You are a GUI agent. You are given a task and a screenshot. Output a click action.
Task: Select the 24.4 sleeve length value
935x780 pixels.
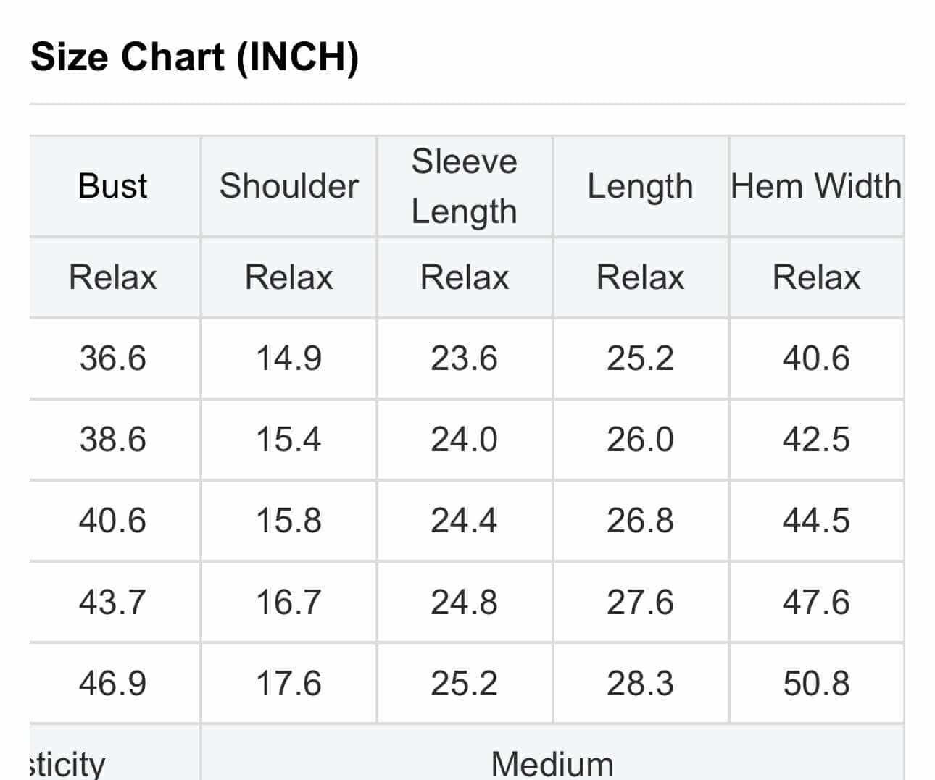point(464,521)
